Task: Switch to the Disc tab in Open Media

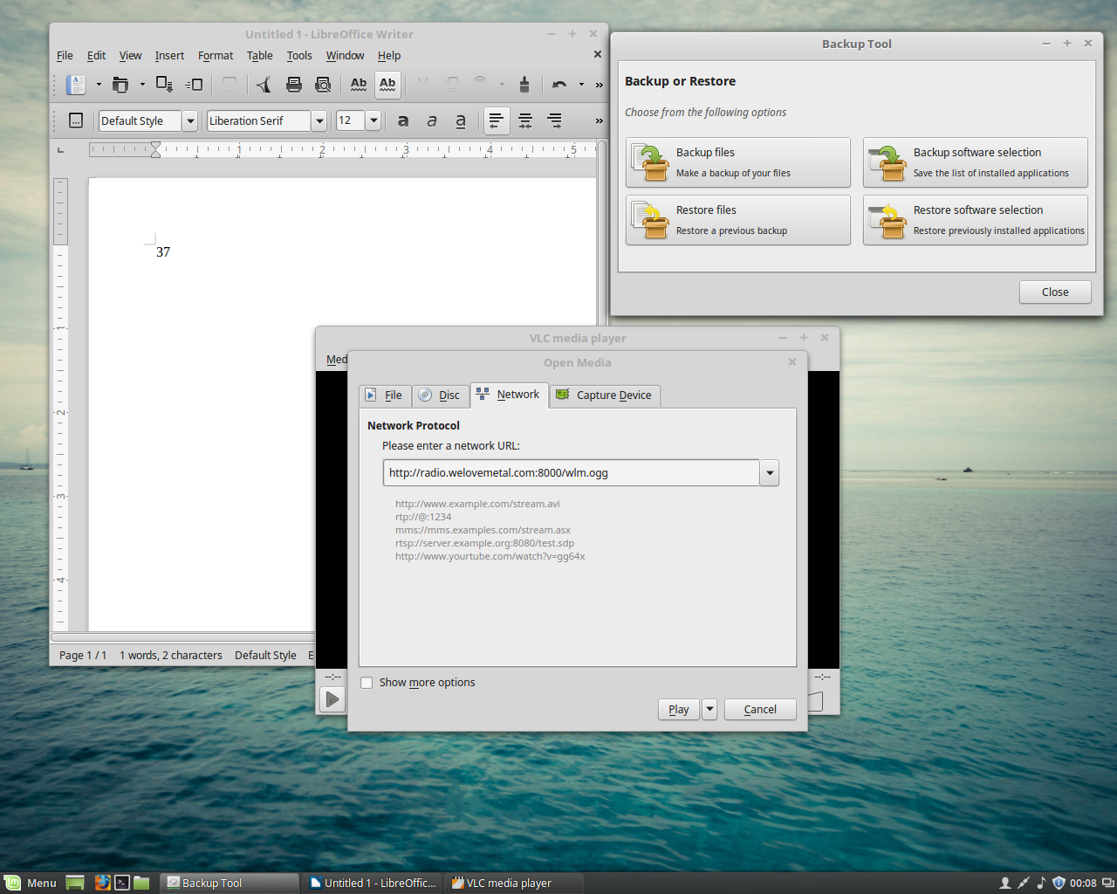Action: pos(440,395)
